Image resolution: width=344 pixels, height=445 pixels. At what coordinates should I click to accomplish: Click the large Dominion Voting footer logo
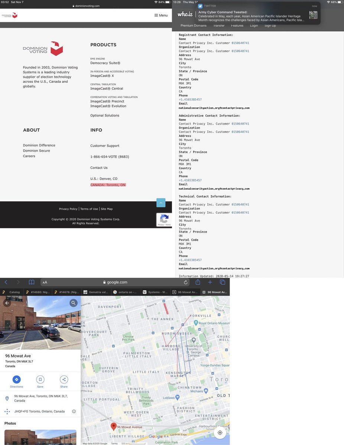[x=43, y=49]
